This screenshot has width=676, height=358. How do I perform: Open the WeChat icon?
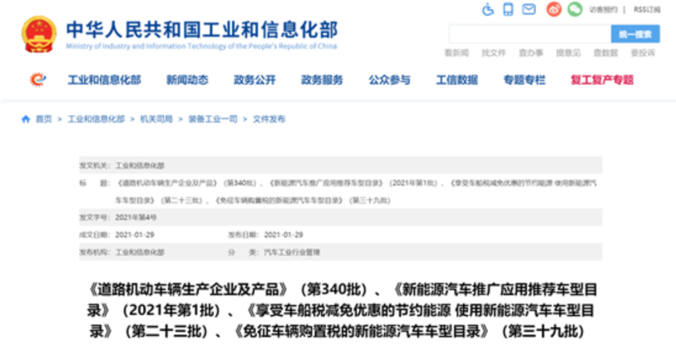575,9
